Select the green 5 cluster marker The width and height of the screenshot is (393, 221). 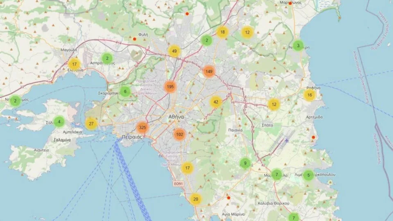click(309, 175)
